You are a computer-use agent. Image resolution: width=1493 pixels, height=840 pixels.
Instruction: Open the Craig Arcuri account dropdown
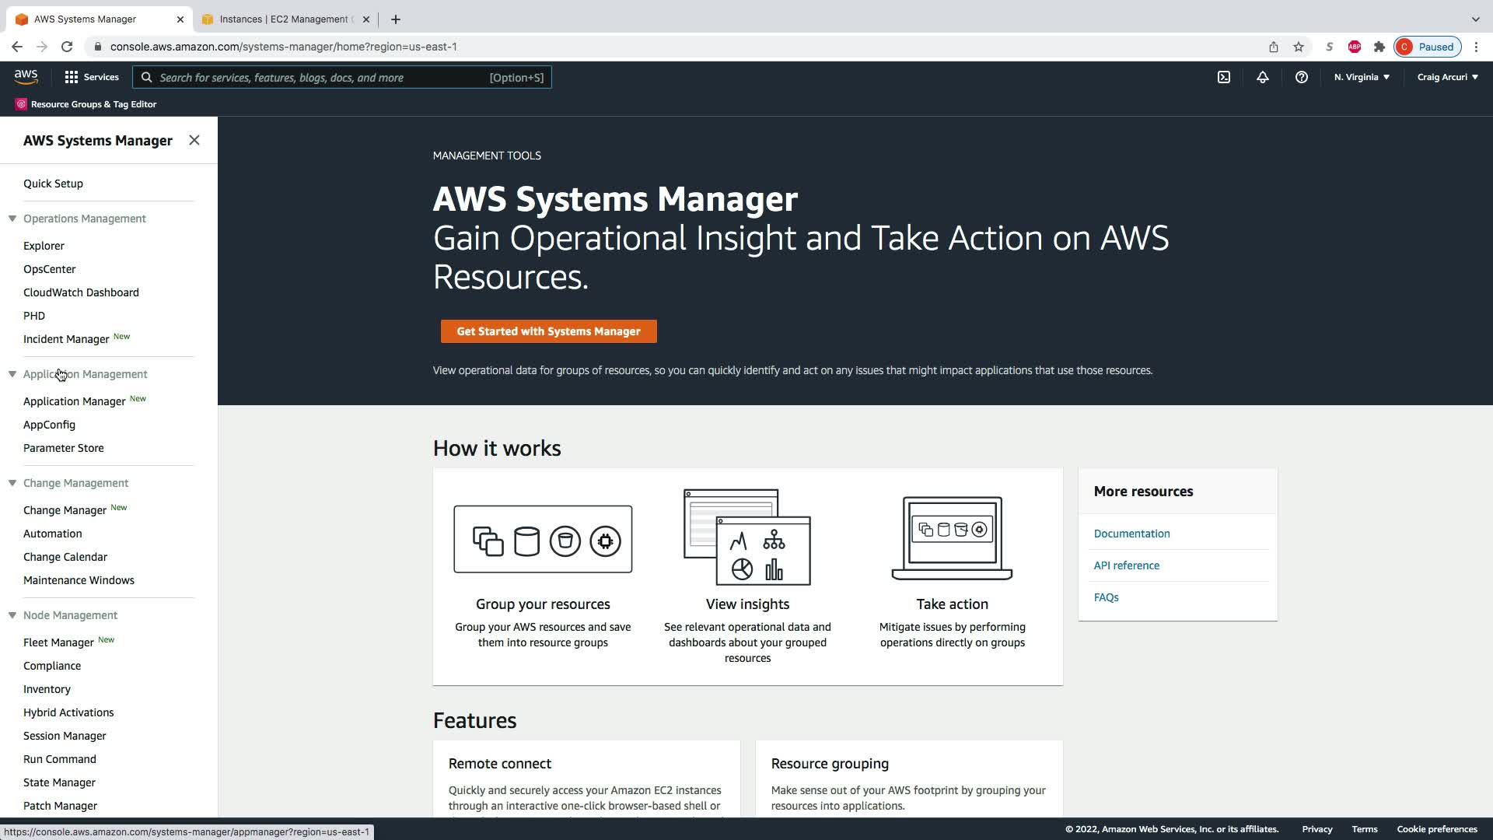1447,77
